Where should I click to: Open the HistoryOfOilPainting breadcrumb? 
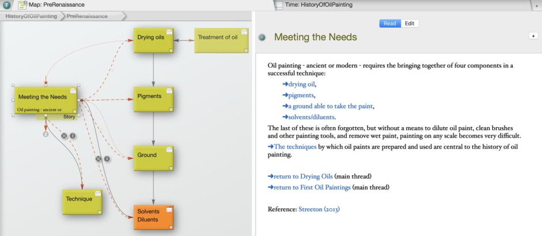31,16
